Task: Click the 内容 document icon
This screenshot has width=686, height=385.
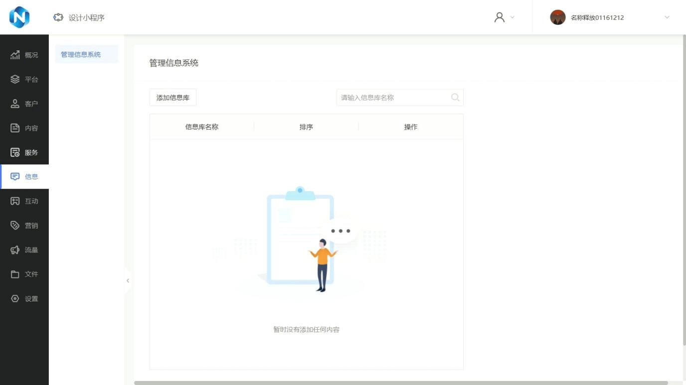Action: (x=15, y=128)
